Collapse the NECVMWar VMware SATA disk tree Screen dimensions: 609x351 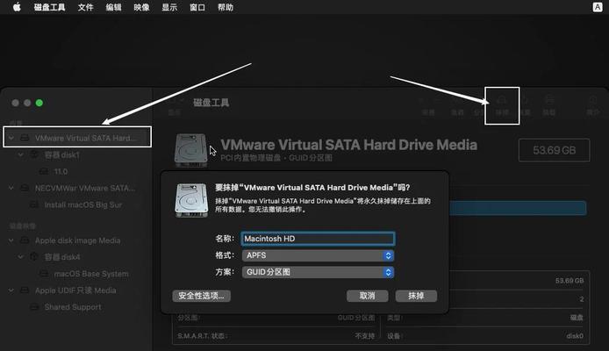tap(11, 188)
